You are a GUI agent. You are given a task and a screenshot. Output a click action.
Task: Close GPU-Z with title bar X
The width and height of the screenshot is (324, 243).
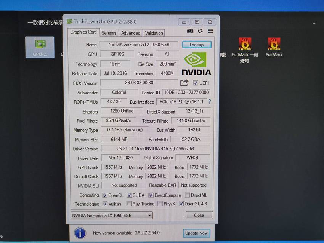click(210, 22)
